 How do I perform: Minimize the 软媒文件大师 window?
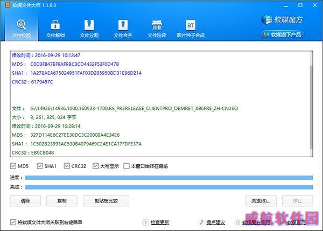[x=285, y=5]
